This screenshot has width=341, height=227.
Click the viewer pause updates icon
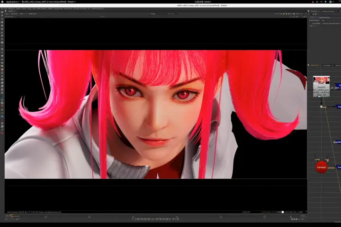294,14
